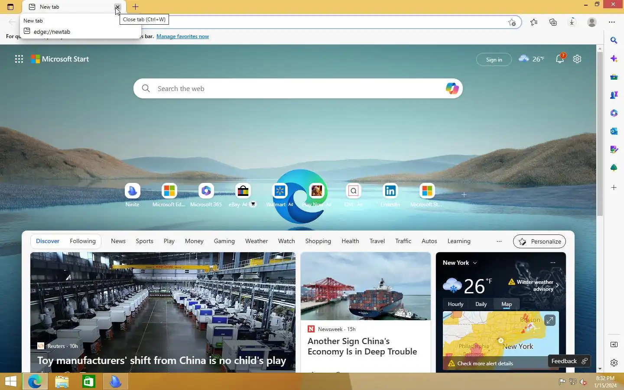Open Settings and more ellipsis menu

612,22
